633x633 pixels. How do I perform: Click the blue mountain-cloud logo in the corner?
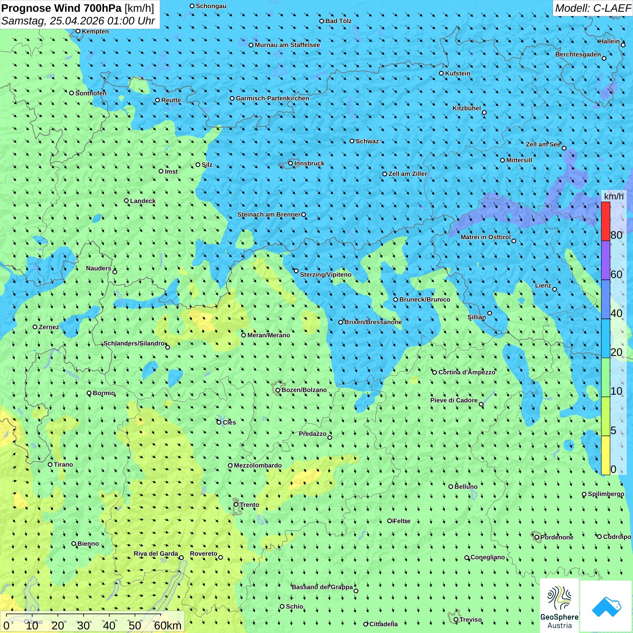pyautogui.click(x=606, y=606)
